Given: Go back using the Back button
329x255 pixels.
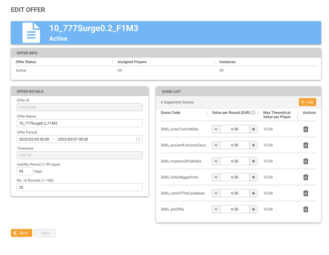Looking at the screenshot, I should (22, 233).
